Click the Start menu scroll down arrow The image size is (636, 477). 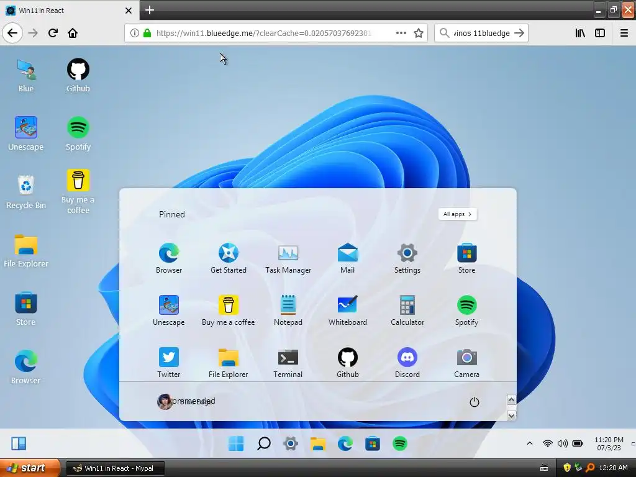click(512, 416)
